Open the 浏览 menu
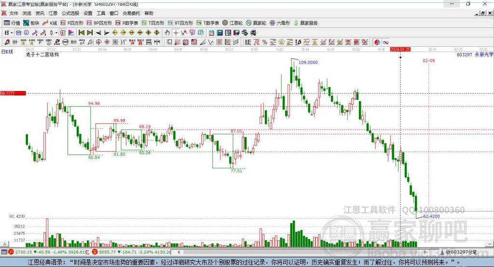 point(27,13)
